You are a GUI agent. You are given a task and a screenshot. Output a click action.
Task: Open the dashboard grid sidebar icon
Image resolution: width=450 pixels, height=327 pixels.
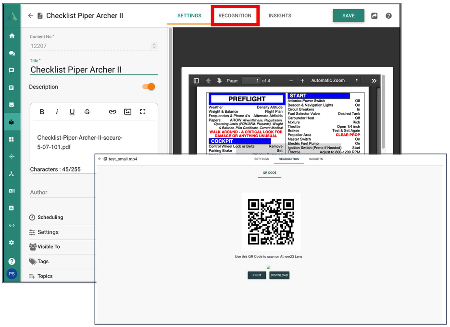coord(12,139)
